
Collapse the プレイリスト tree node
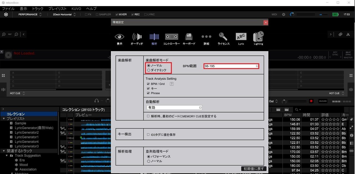tap(4, 118)
